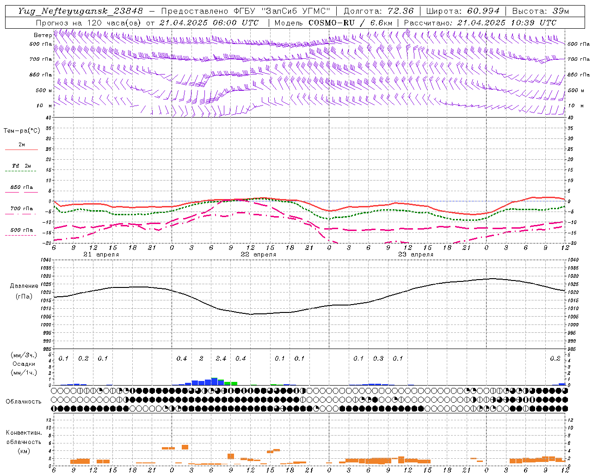Click the 21 апреля date label

coord(101,255)
